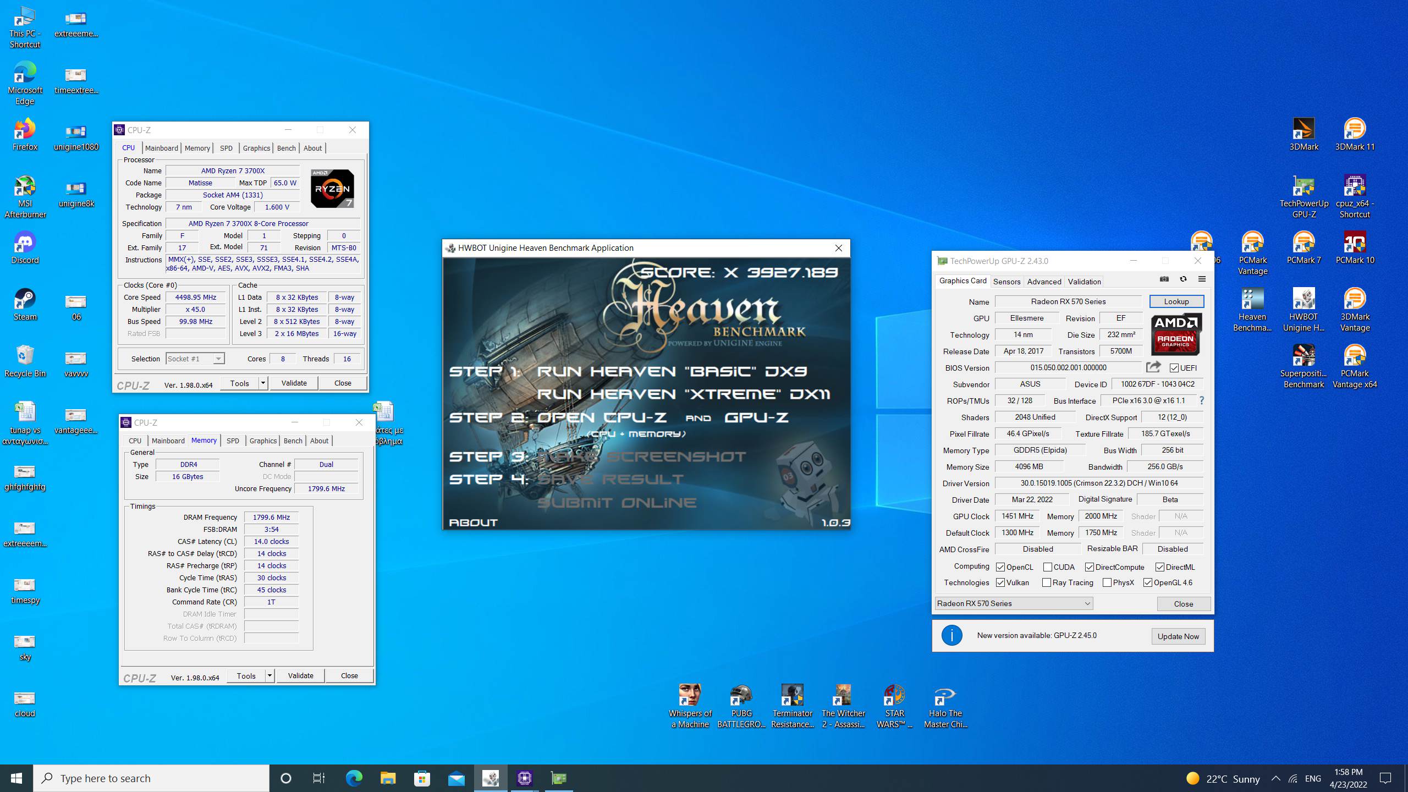Viewport: 1408px width, 792px height.
Task: Toggle the PhysX checkbox
Action: pos(1107,582)
